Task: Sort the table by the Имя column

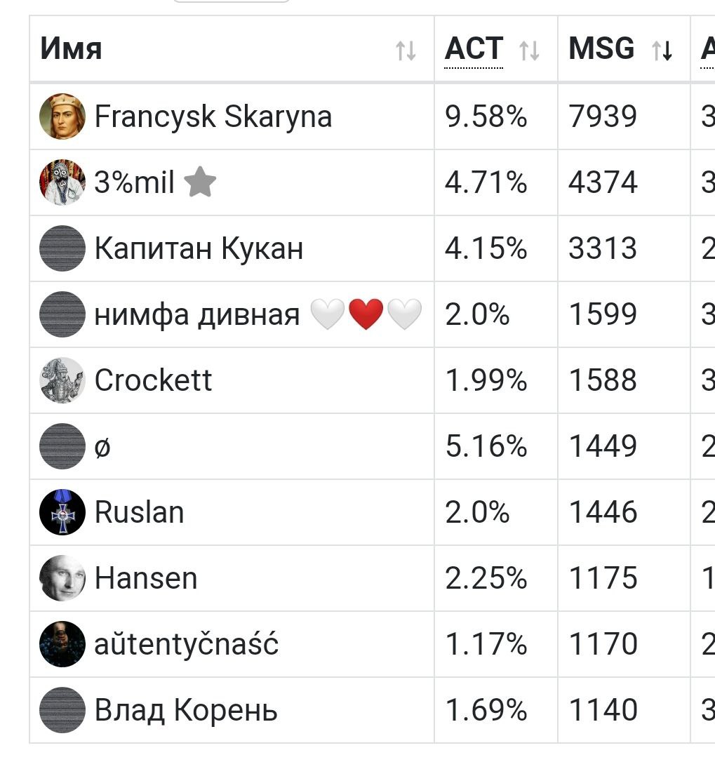Action: (406, 51)
